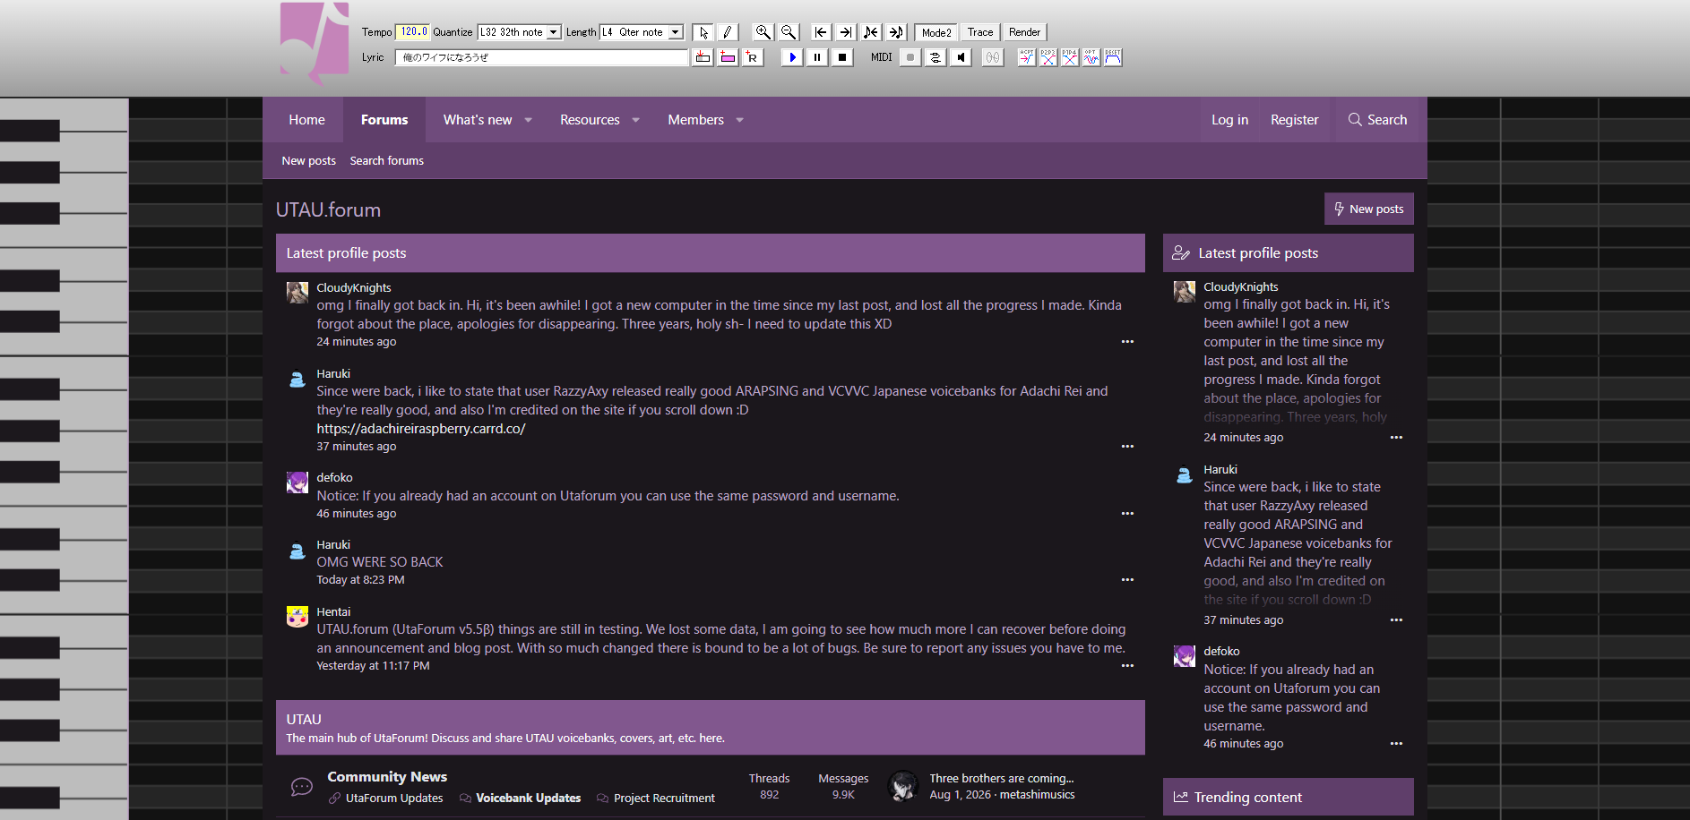Click the ACPT envelope icon
This screenshot has width=1690, height=820.
1027,57
